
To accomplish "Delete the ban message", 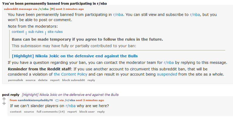I will [43, 80].
